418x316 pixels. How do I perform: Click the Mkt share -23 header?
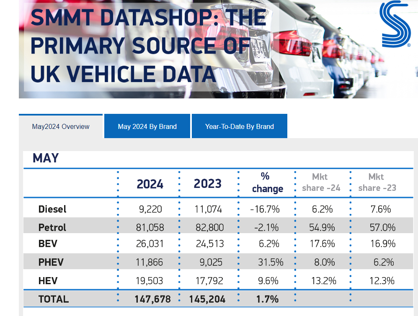(377, 182)
